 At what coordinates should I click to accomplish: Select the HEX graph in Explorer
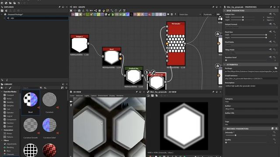pyautogui.click(x=37, y=18)
